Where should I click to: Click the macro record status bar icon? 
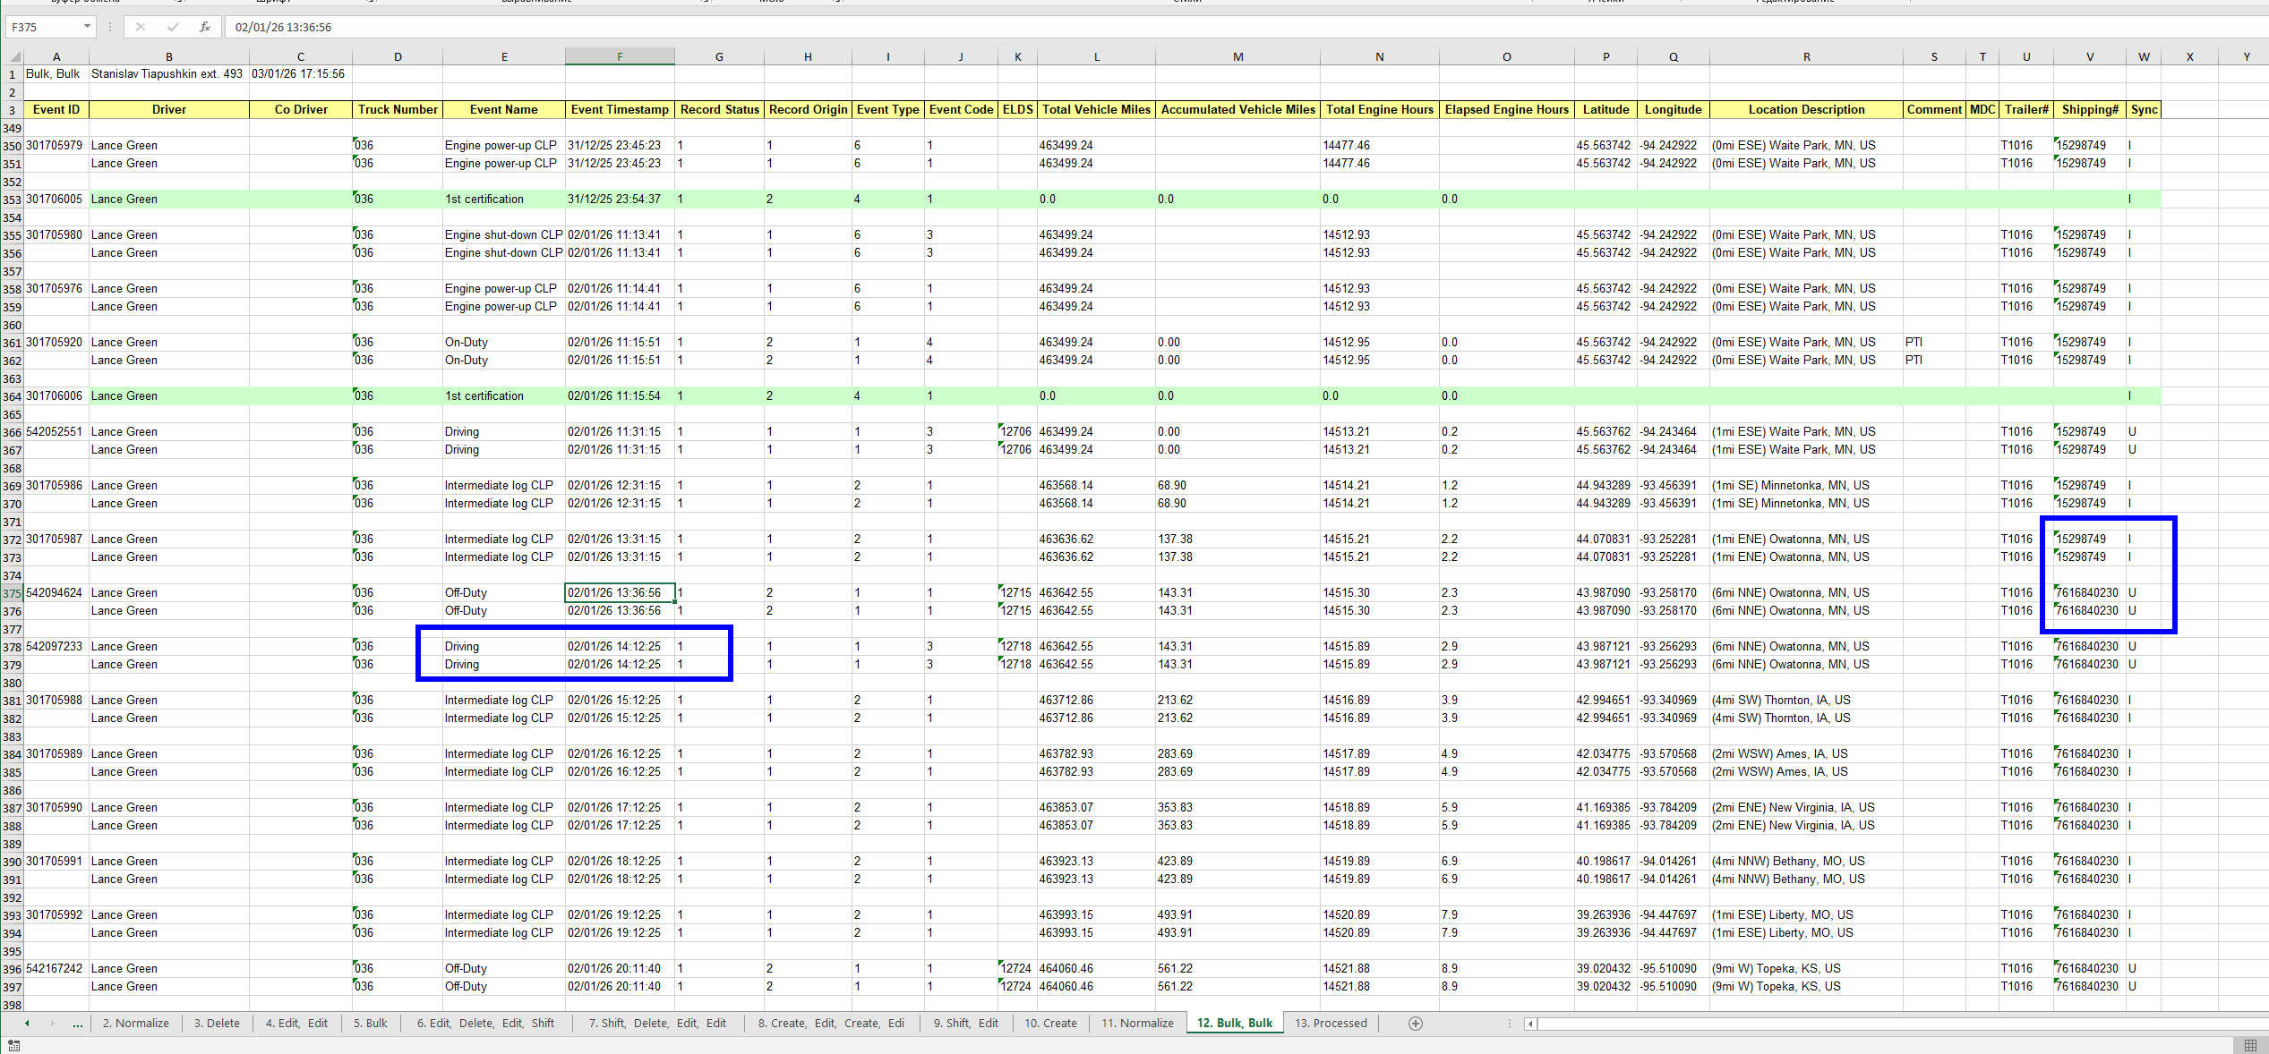pos(13,1045)
